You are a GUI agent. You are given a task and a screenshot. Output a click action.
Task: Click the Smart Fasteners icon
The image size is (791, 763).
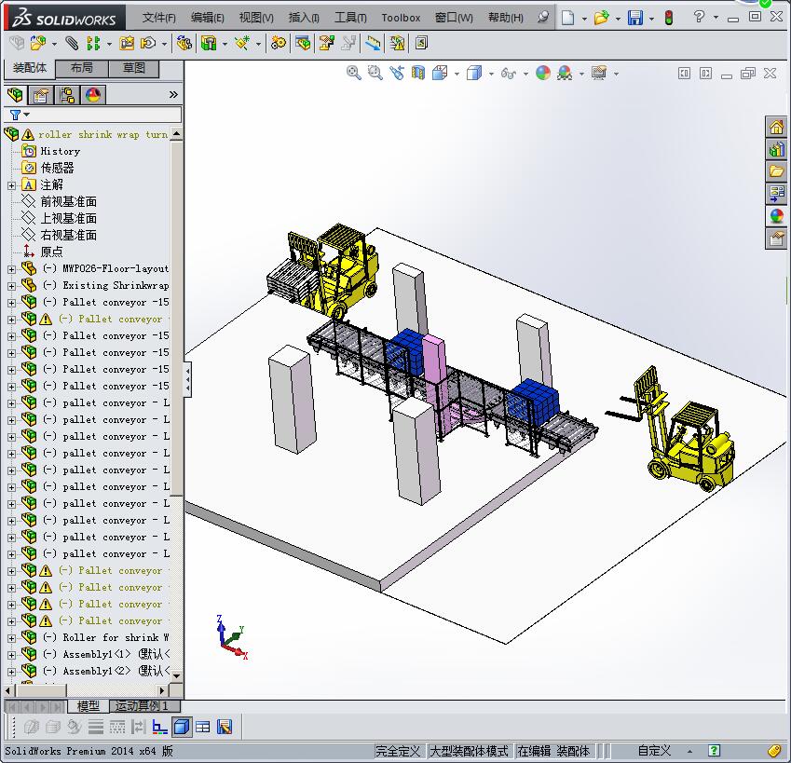[127, 44]
